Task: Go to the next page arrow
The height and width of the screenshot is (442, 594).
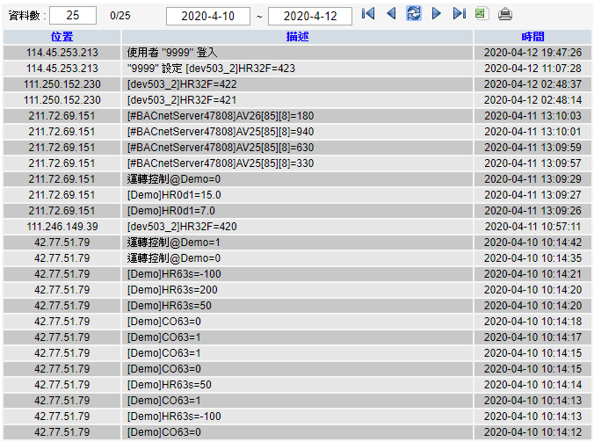Action: (x=437, y=14)
